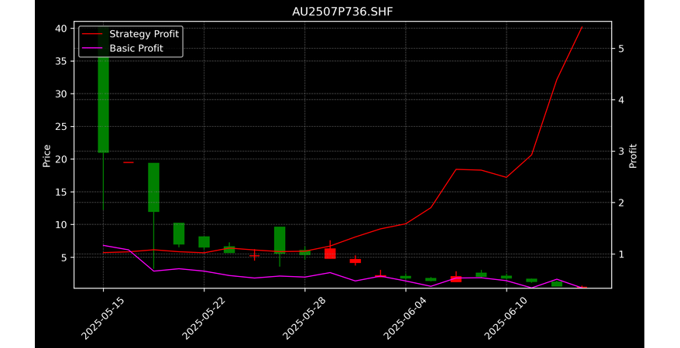Click the Price axis label
Screen dimensions: 680x348
(46, 156)
